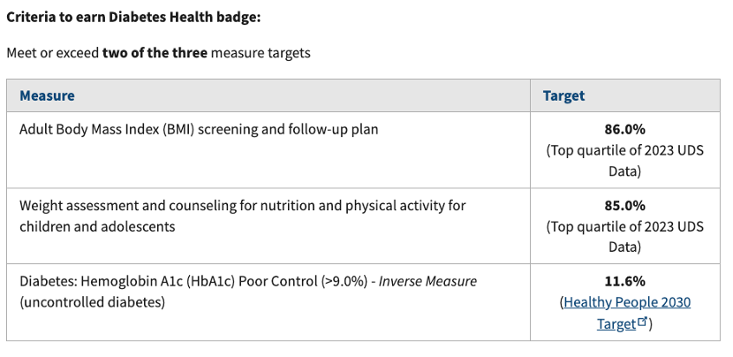Viewport: 733px width, 357px height.
Task: Click the external-link icon beside Target
Action: [x=642, y=322]
